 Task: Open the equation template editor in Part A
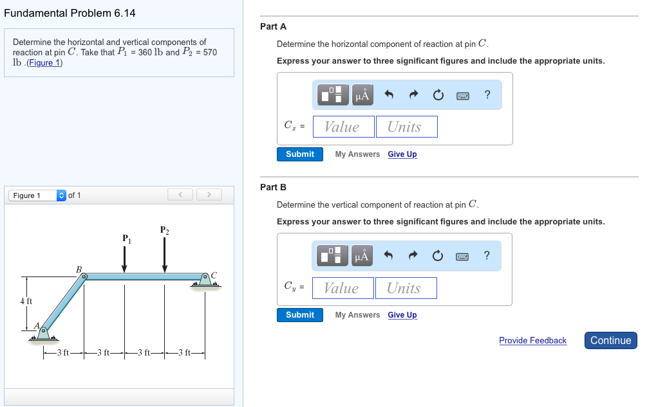click(x=332, y=95)
